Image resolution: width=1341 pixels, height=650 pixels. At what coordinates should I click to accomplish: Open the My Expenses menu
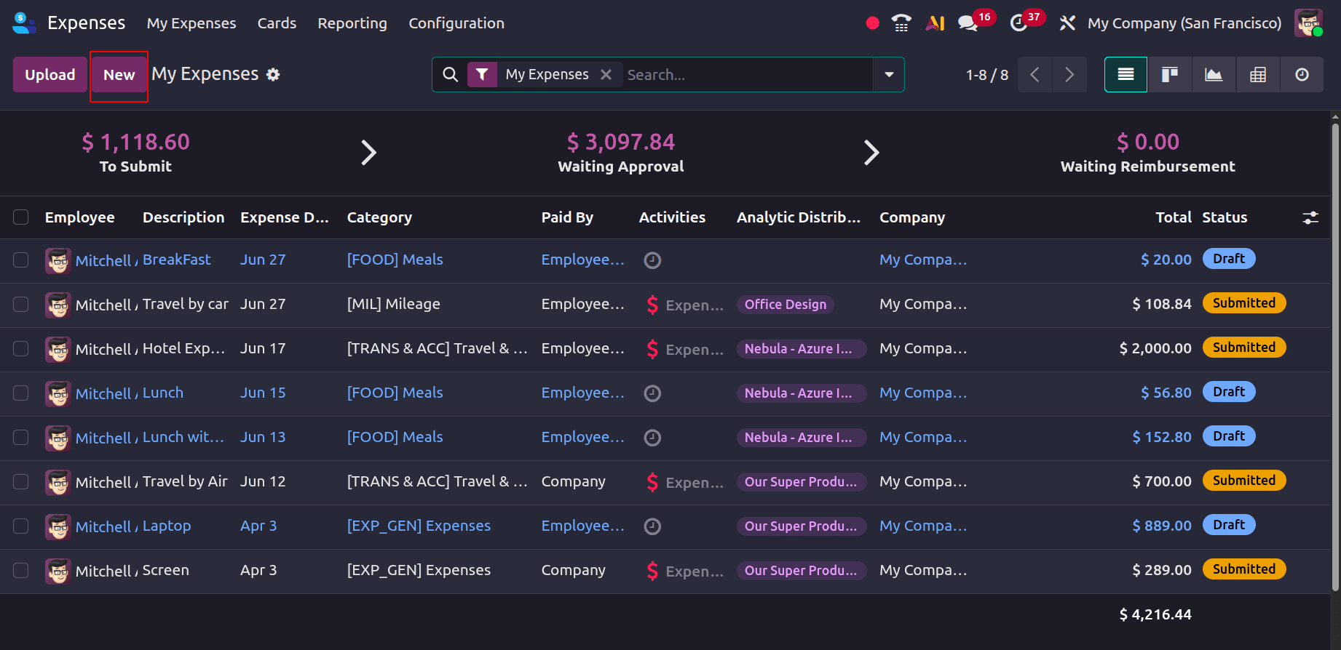tap(191, 23)
